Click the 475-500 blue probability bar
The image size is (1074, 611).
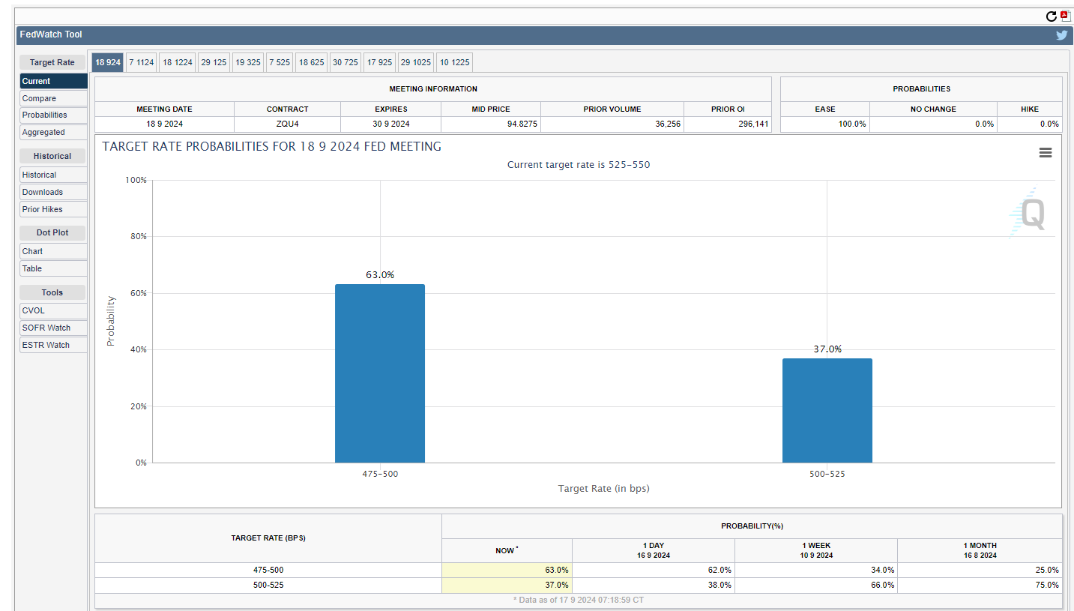[x=380, y=373]
